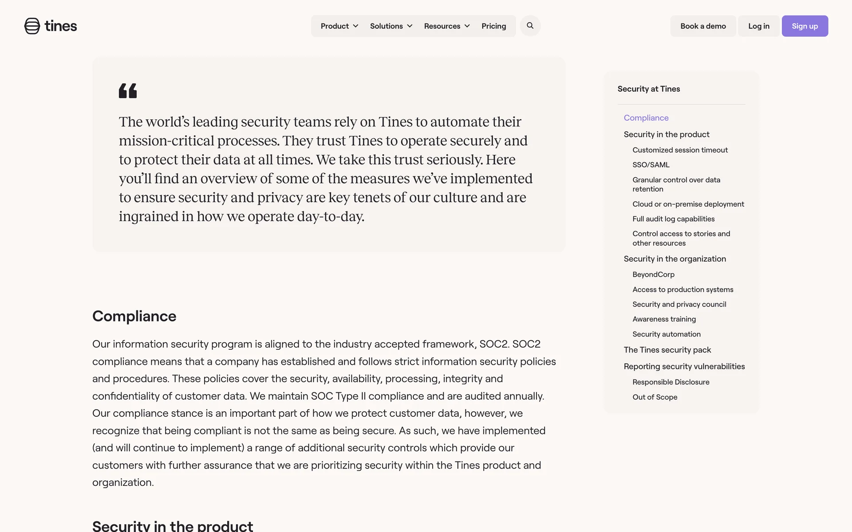Image resolution: width=852 pixels, height=532 pixels.
Task: Open the BeyondCorp sidebar link
Action: point(653,274)
